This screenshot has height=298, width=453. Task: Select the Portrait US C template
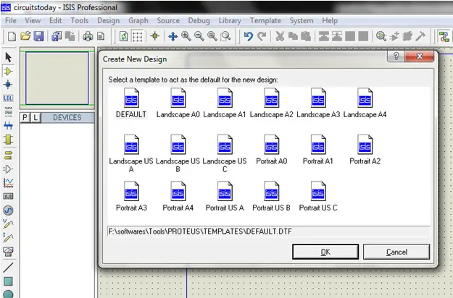[318, 196]
